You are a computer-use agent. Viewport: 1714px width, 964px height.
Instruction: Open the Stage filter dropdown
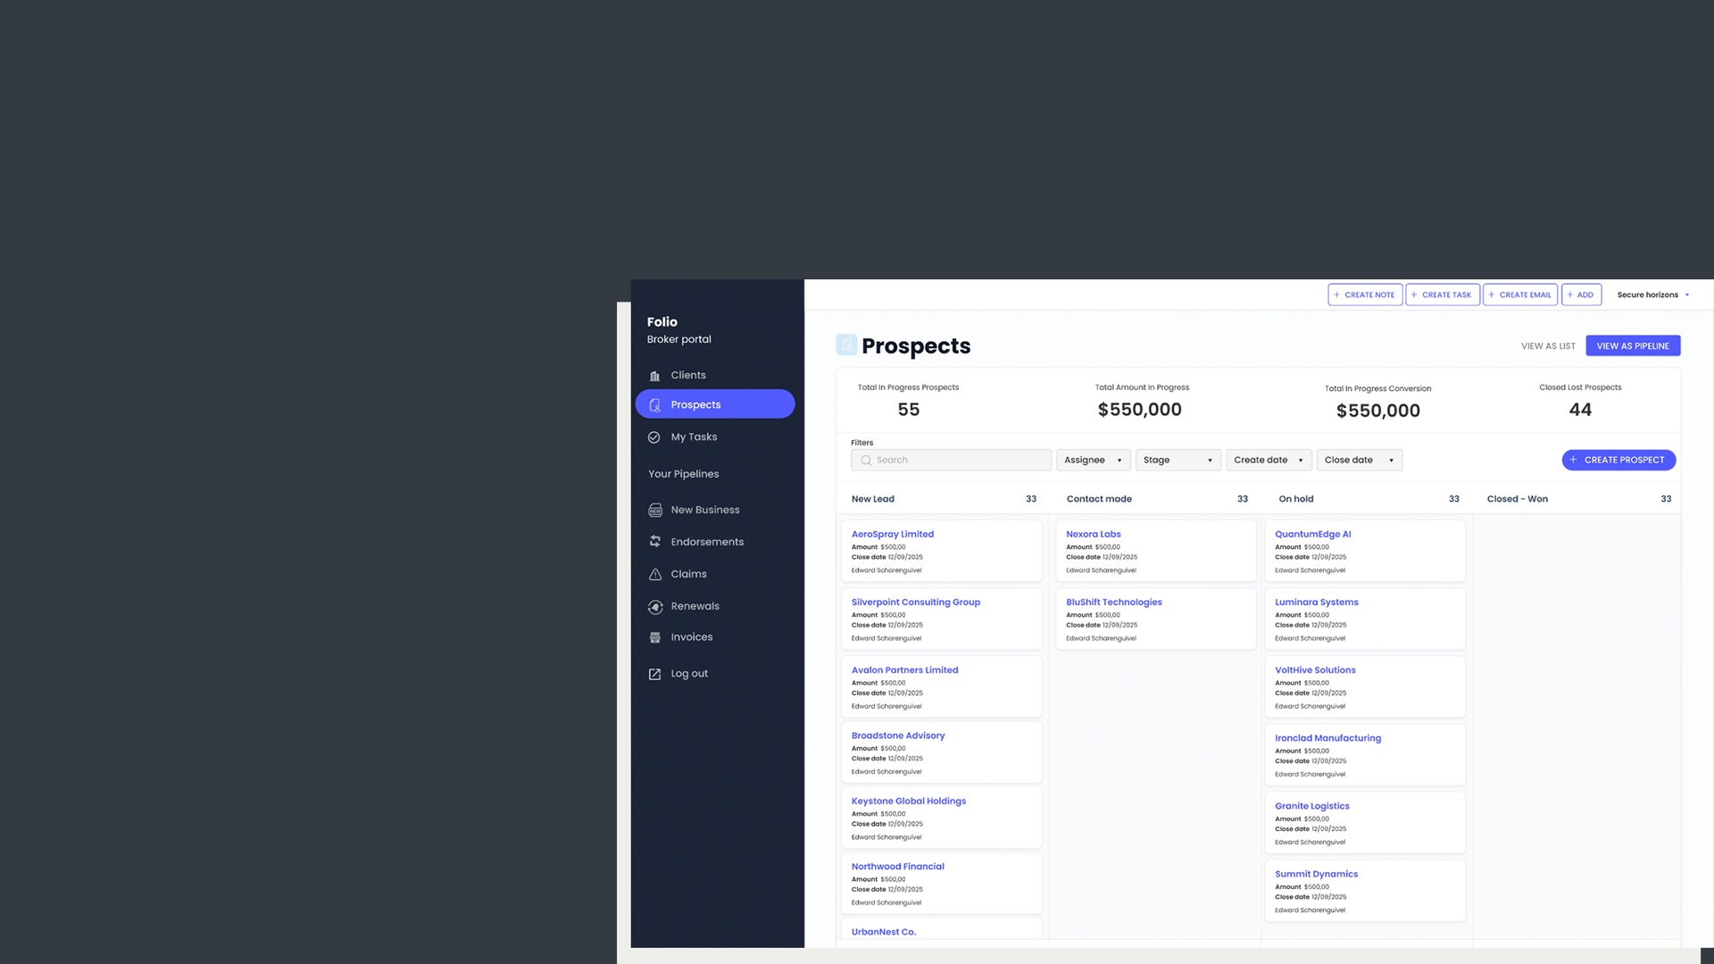pyautogui.click(x=1177, y=461)
